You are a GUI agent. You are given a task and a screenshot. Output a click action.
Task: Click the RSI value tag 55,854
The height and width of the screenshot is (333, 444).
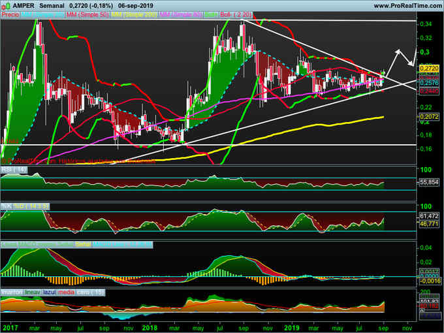click(x=429, y=182)
